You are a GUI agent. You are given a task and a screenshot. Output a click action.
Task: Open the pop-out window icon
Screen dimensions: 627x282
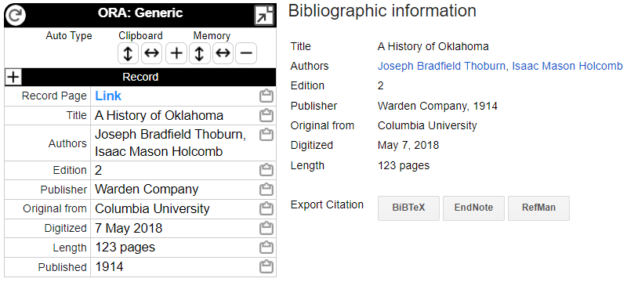click(x=264, y=15)
